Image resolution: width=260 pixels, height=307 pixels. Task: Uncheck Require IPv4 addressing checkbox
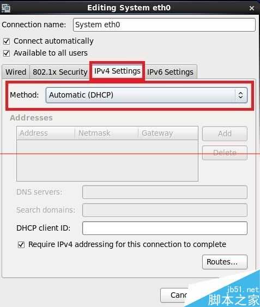tap(21, 245)
